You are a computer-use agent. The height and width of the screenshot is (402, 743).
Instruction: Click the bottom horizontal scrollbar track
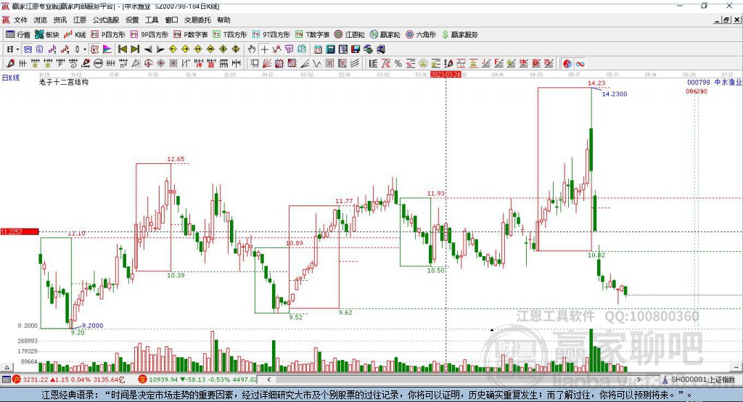click(x=453, y=380)
